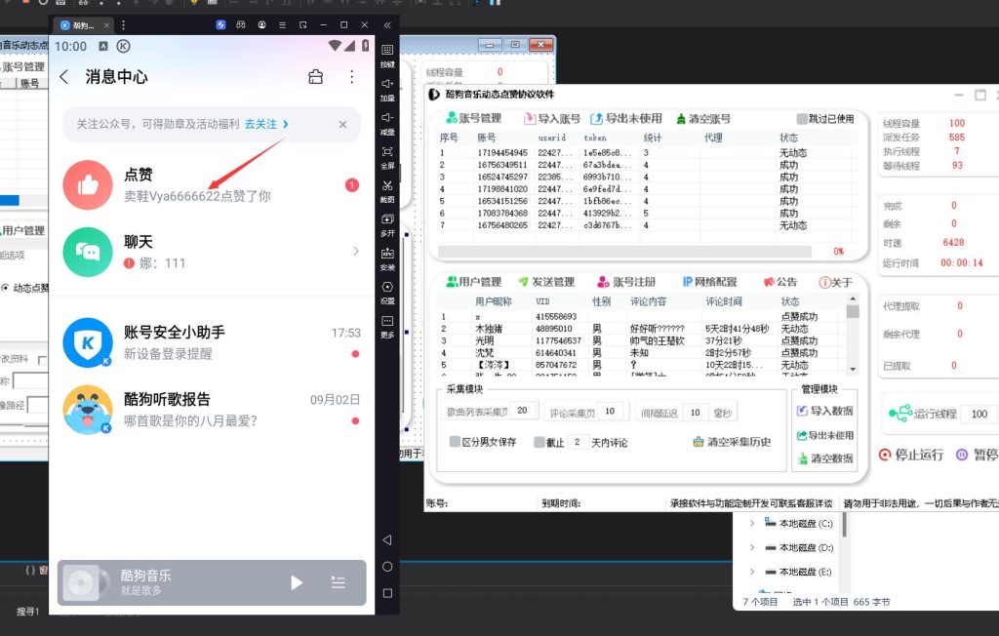Tap the back arrow beside 消息中心

[64, 76]
